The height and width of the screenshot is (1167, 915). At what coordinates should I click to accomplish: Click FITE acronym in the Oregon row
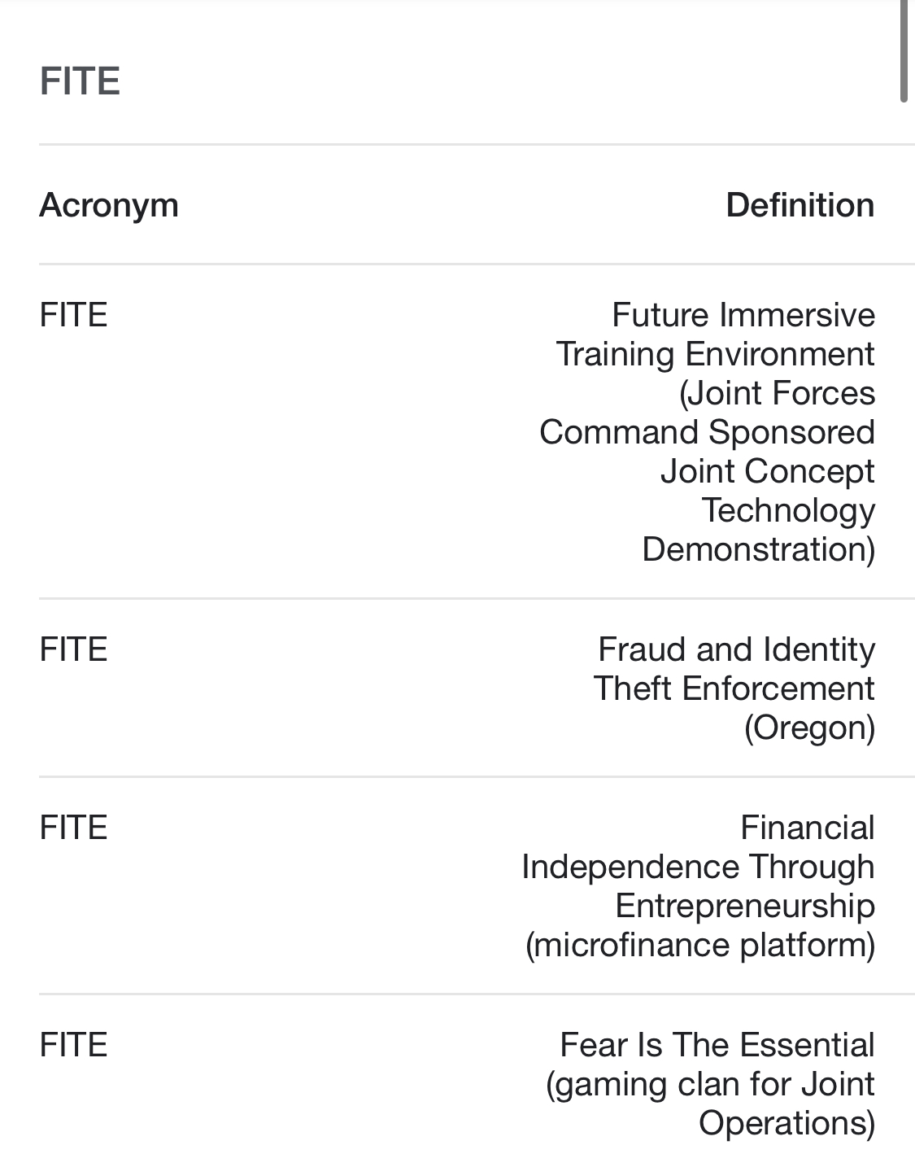point(73,650)
